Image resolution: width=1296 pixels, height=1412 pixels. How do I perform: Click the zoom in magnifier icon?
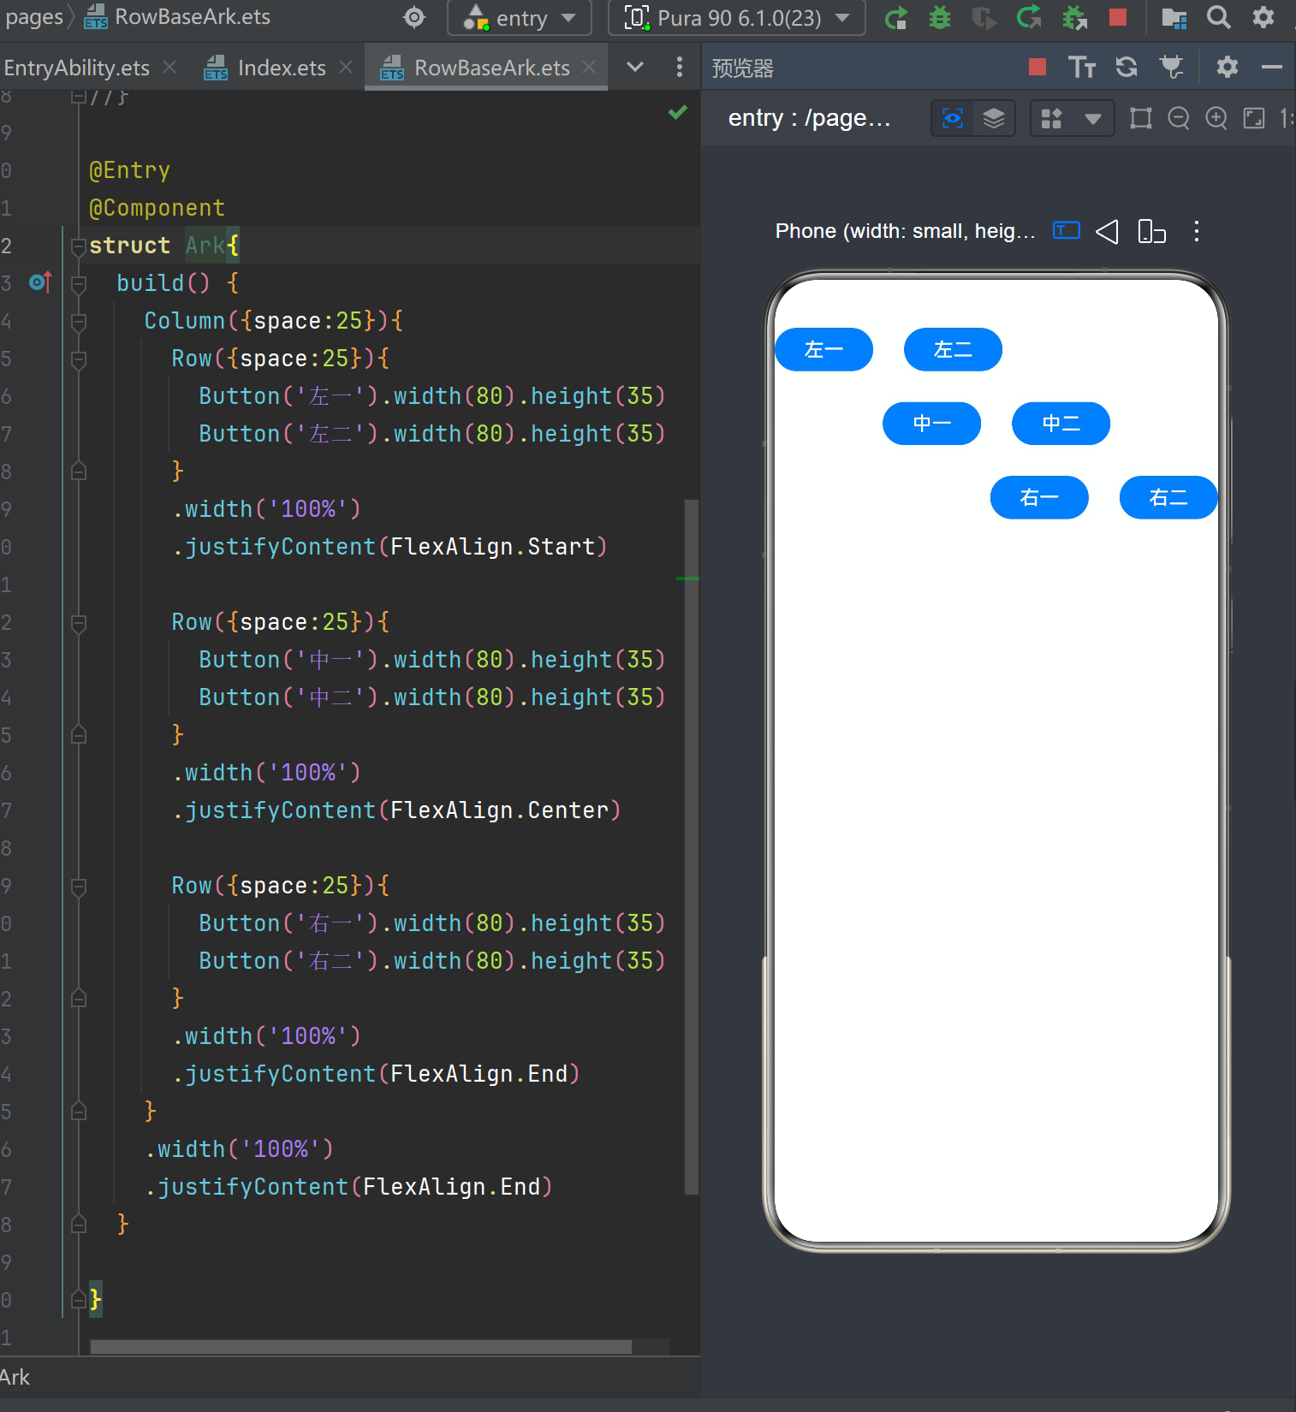(x=1216, y=118)
